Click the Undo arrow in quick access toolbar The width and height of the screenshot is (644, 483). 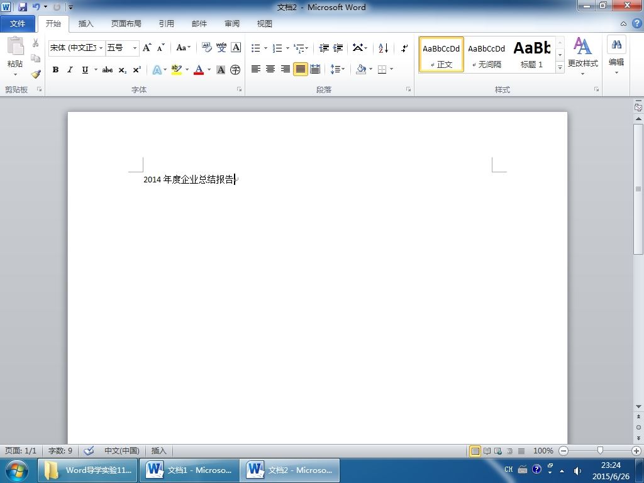(x=36, y=7)
